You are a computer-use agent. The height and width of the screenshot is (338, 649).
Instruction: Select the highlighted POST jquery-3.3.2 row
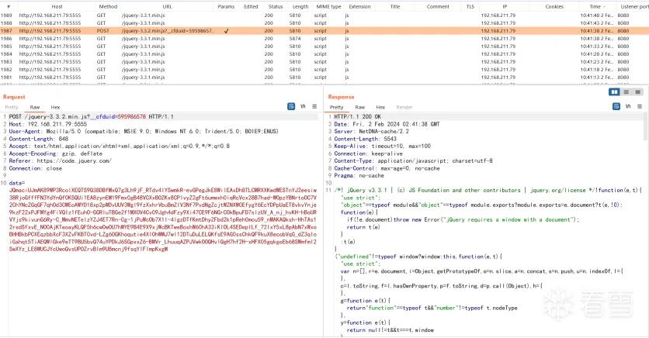coord(324,30)
